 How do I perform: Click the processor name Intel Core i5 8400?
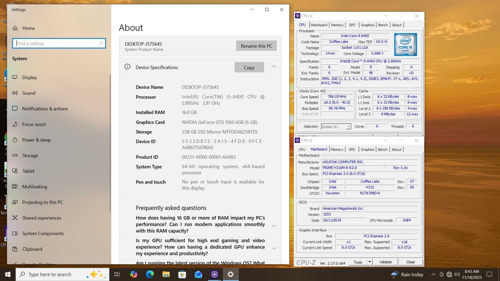pos(354,35)
